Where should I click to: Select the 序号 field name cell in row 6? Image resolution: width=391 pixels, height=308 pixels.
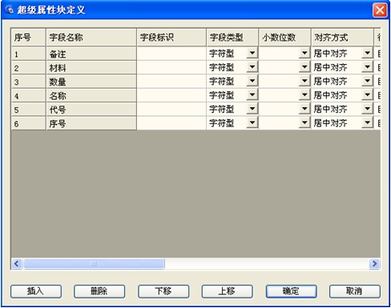coord(91,123)
